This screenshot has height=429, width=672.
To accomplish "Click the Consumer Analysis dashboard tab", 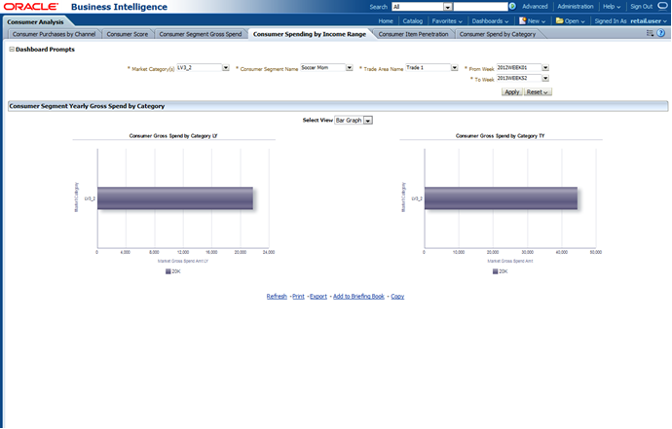I will [x=35, y=21].
